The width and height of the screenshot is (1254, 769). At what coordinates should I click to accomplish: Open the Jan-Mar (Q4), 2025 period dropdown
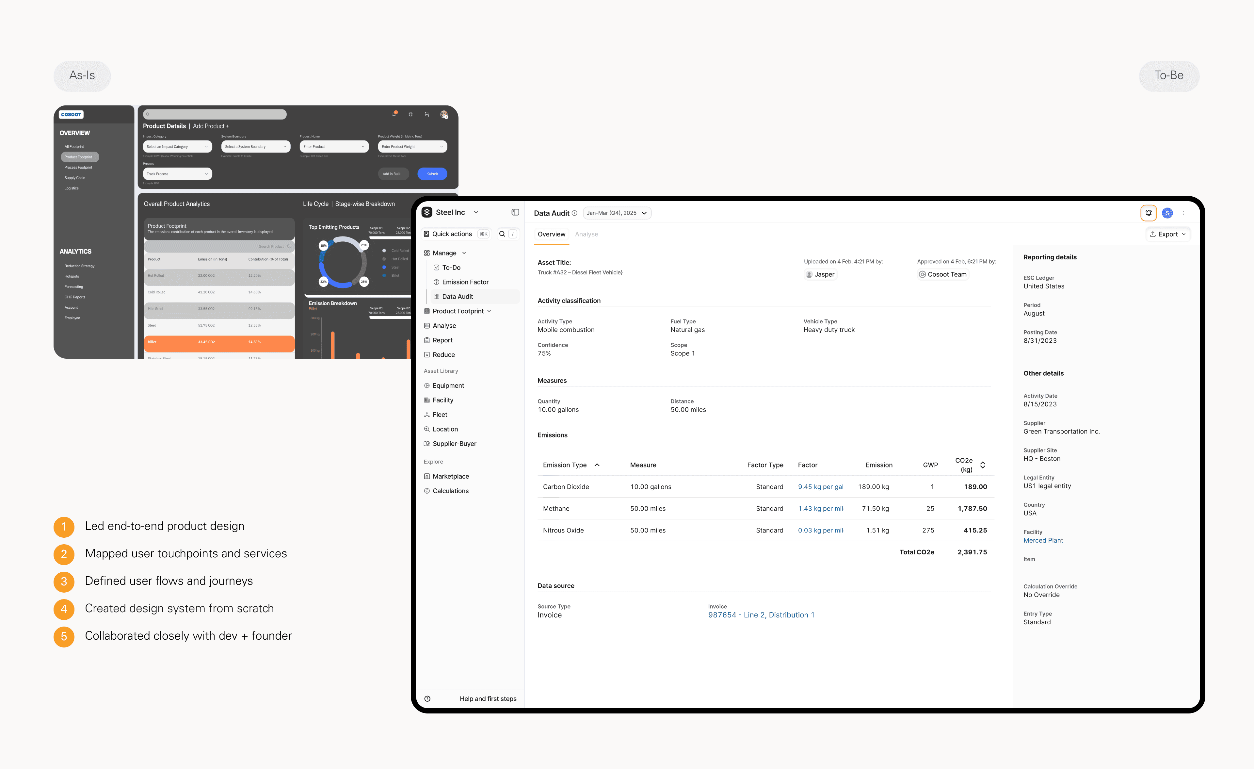click(616, 213)
